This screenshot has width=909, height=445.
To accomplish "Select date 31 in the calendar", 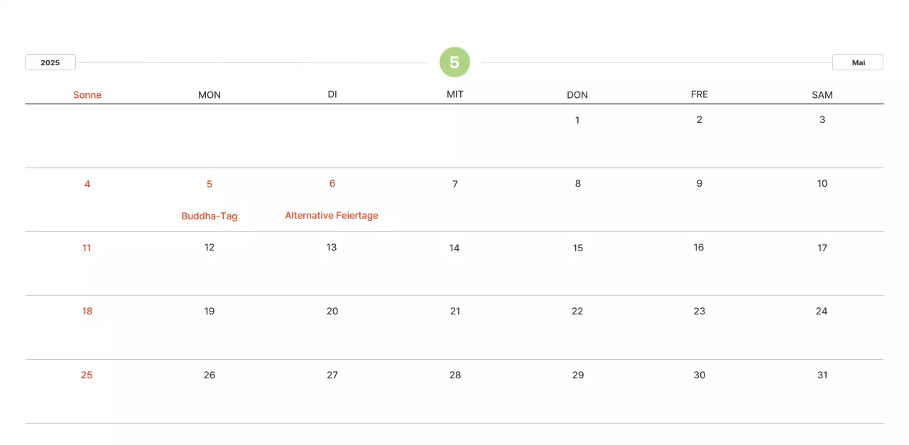I will pos(822,375).
